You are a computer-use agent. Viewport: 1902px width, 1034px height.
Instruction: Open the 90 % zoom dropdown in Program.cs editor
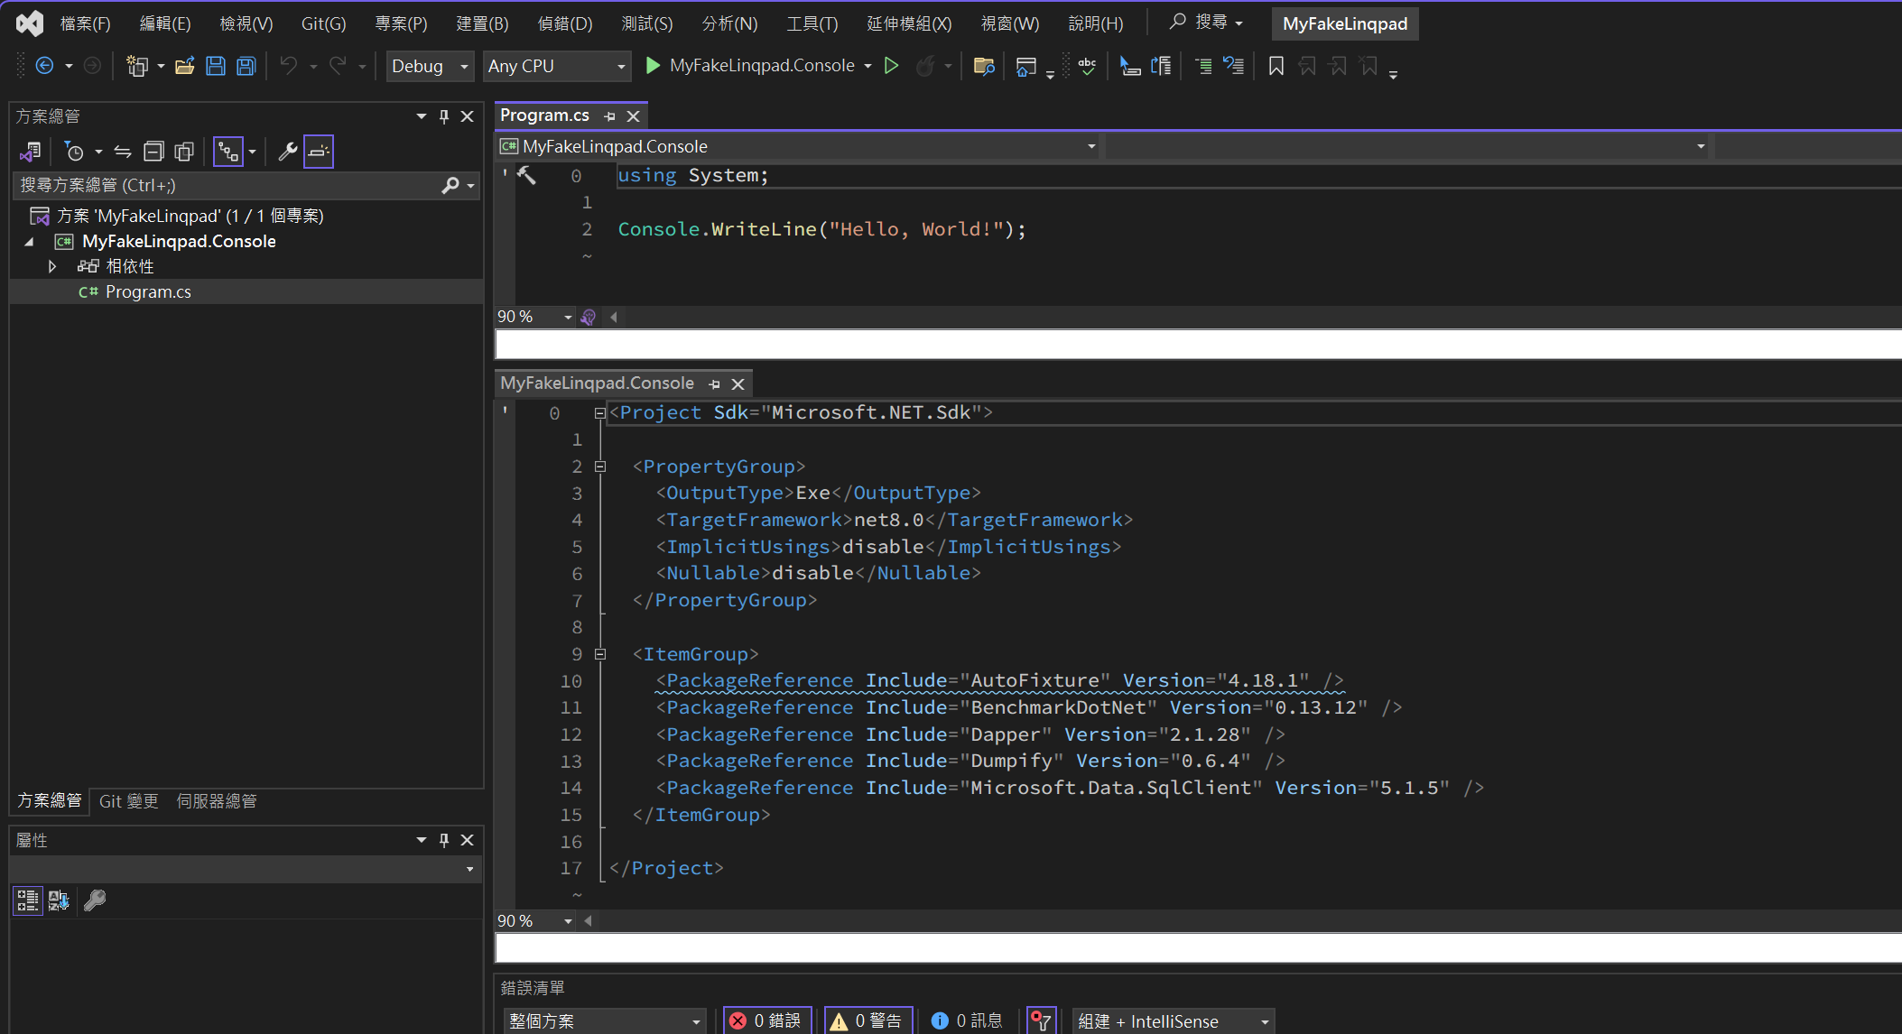(x=568, y=317)
